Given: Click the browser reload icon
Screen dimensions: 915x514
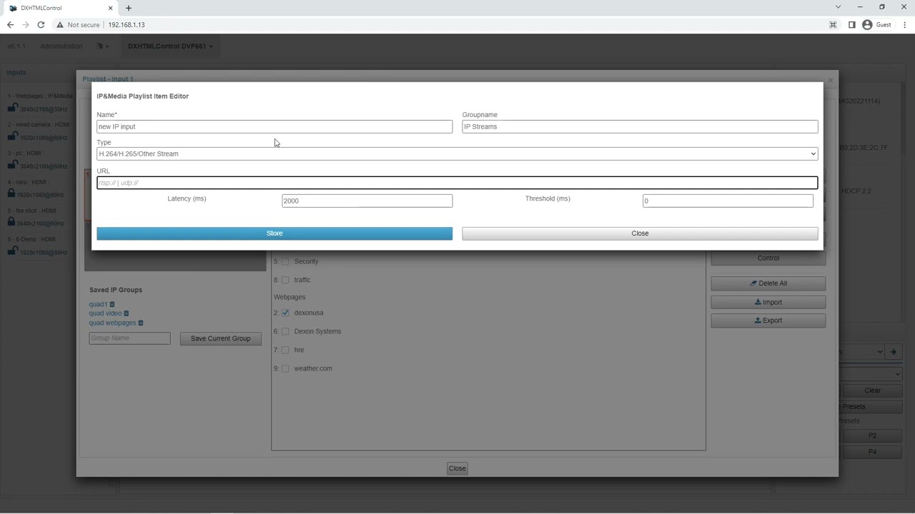Looking at the screenshot, I should coord(41,24).
